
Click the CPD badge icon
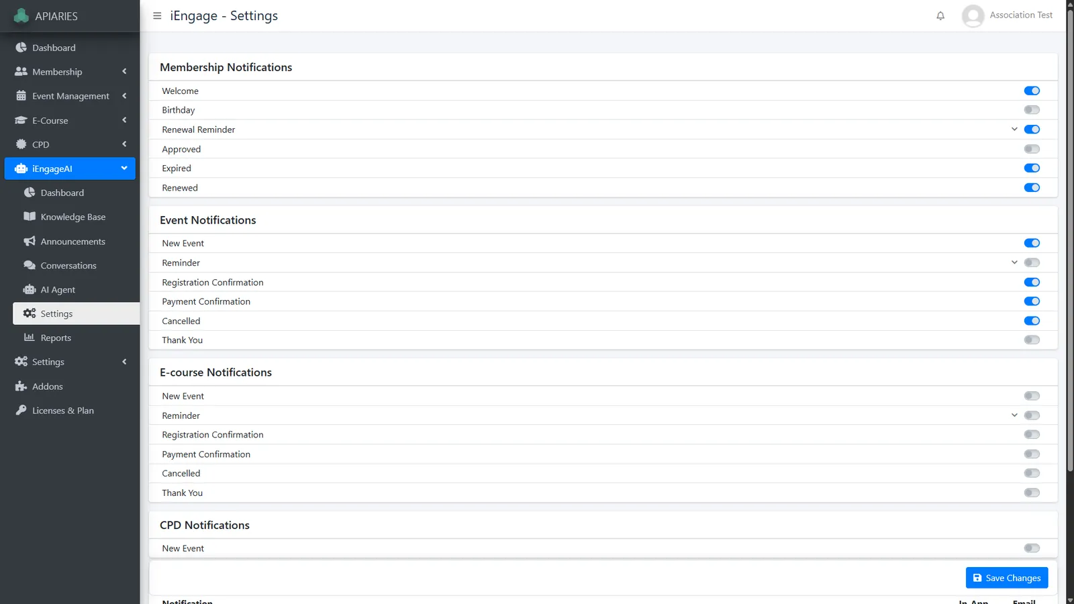click(21, 144)
